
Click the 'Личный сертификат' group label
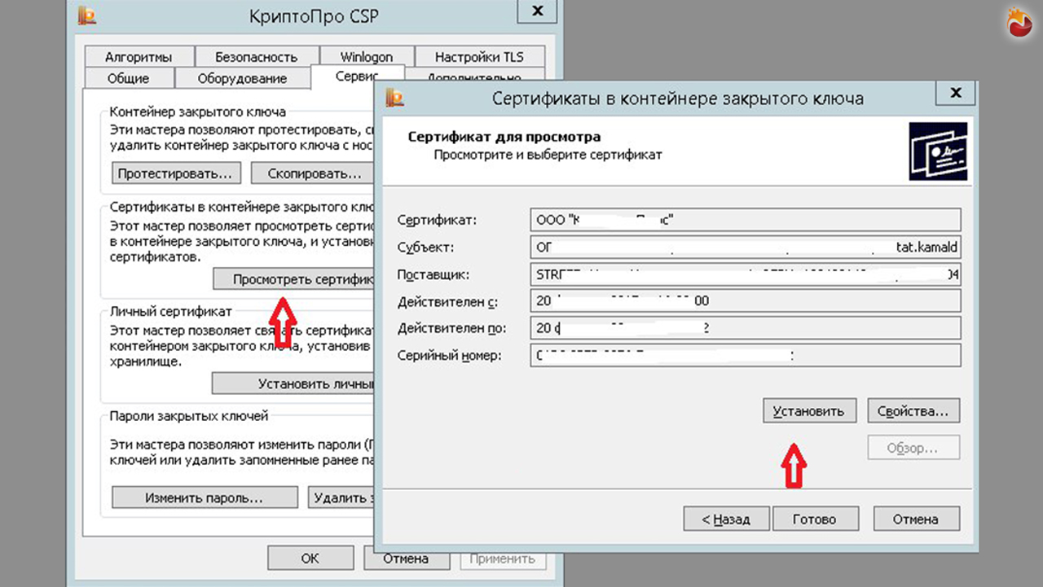[171, 311]
